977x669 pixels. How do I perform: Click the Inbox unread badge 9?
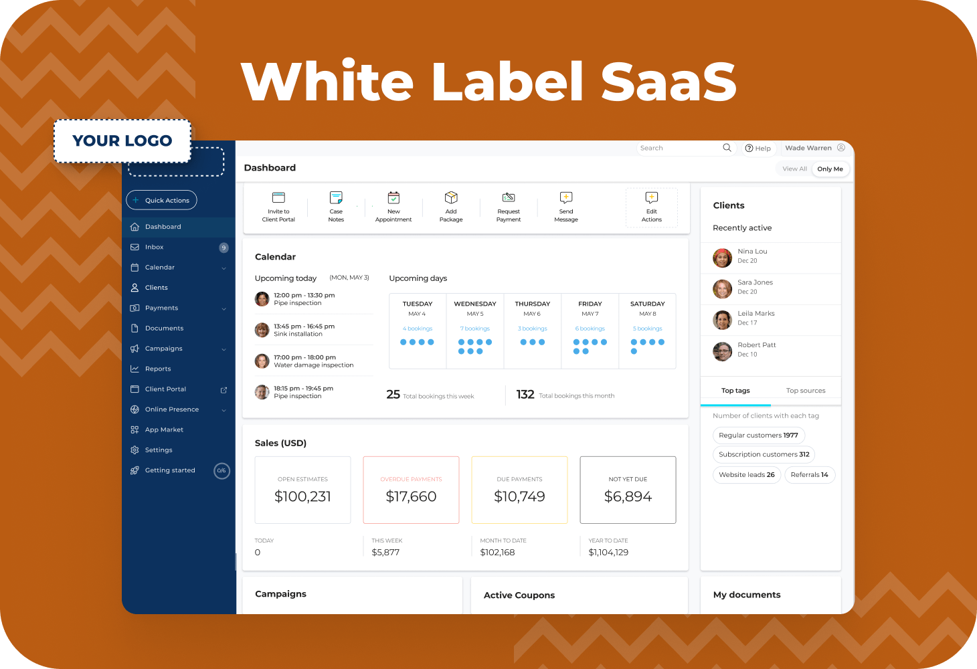coord(224,248)
